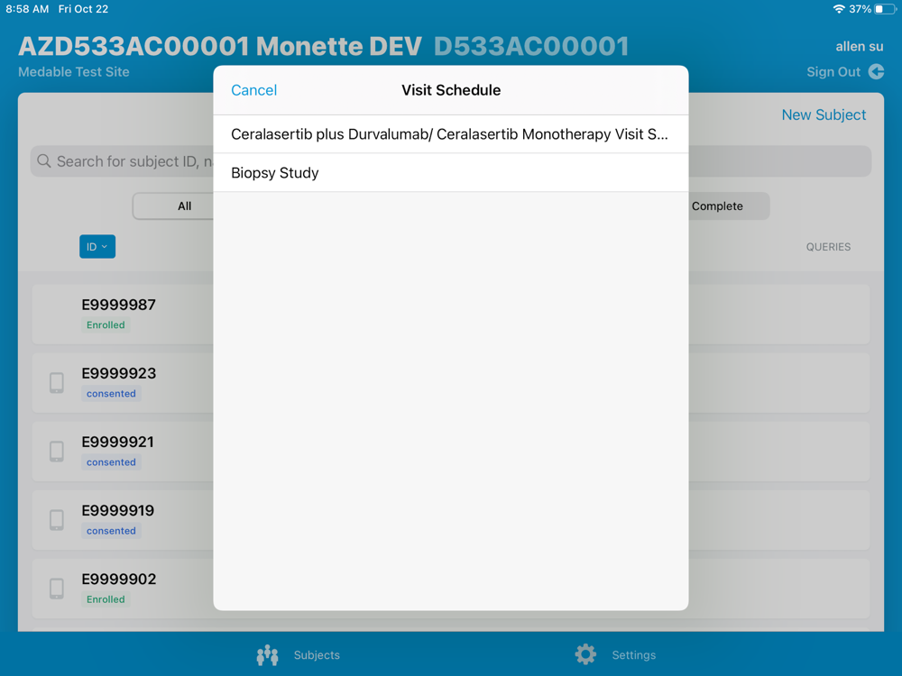The height and width of the screenshot is (676, 902).
Task: Click the AZD533AC00001 Monette DEV title
Action: tap(220, 47)
